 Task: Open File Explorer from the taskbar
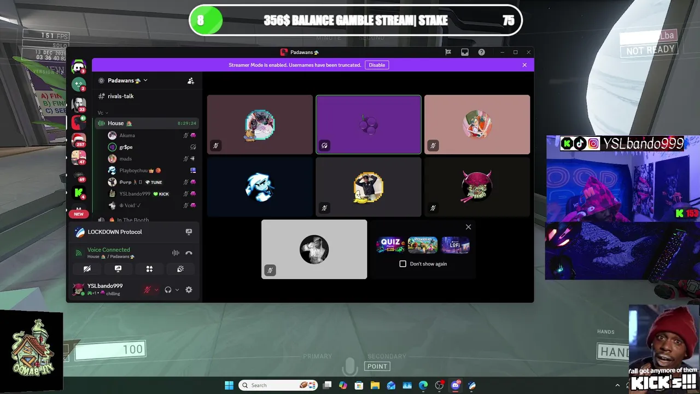[375, 385]
